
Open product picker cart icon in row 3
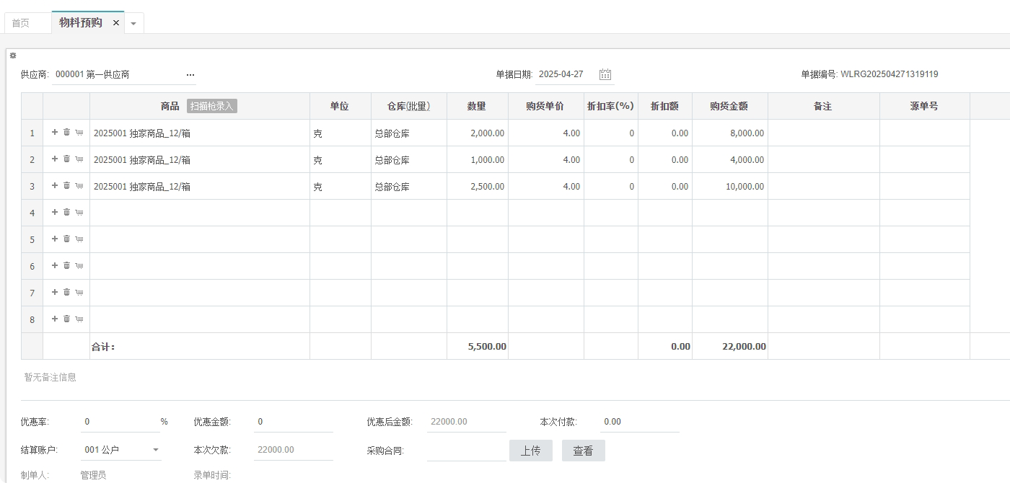(x=79, y=186)
